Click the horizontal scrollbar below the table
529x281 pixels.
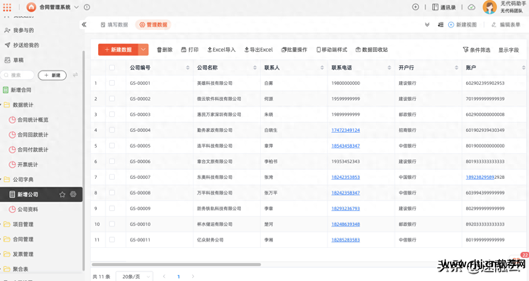[x=176, y=265]
